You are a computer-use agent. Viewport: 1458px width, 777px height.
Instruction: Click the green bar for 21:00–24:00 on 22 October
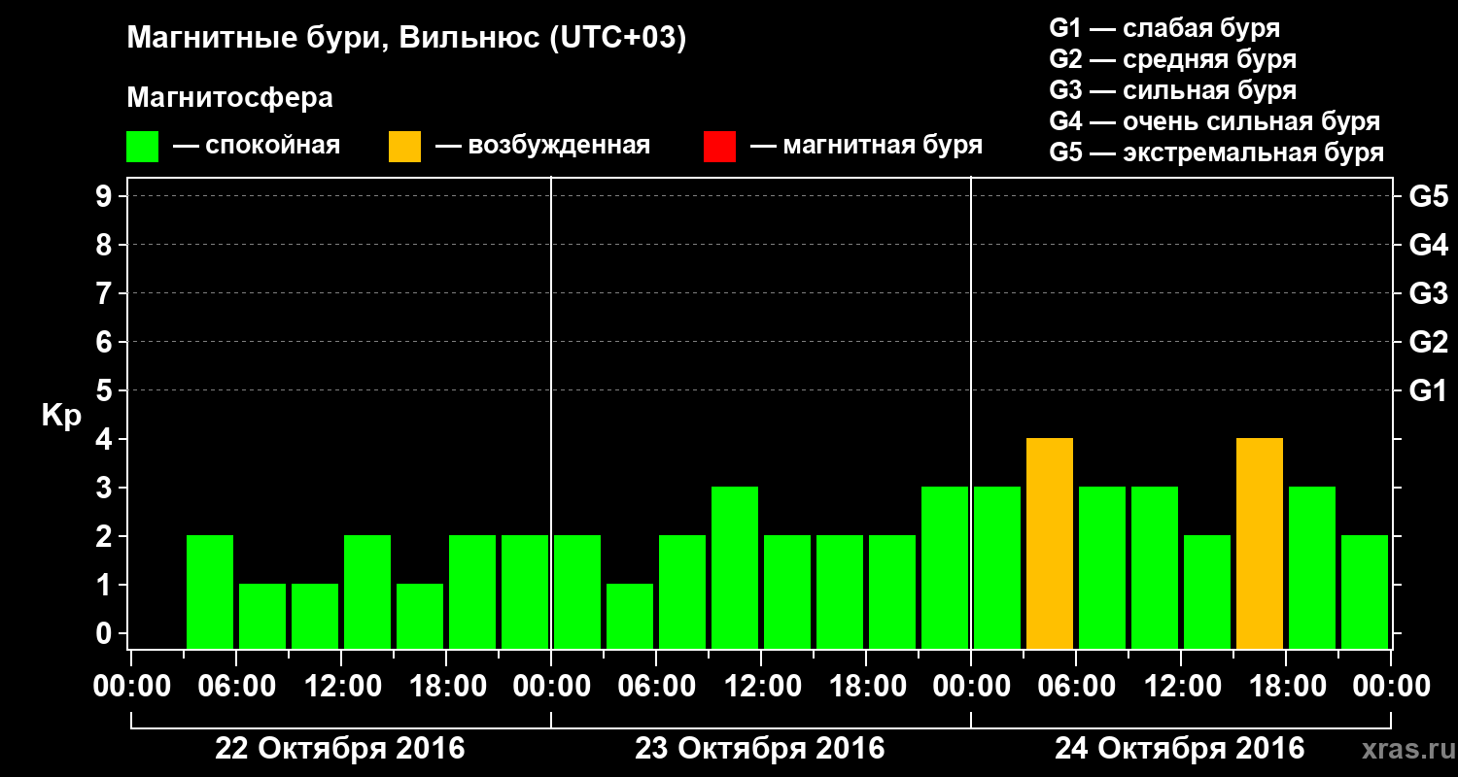pyautogui.click(x=525, y=592)
